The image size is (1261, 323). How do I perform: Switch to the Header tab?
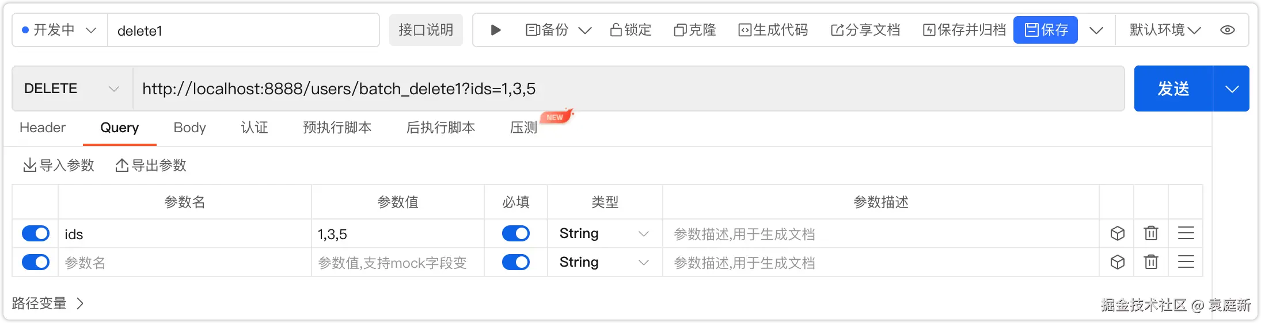tap(43, 128)
